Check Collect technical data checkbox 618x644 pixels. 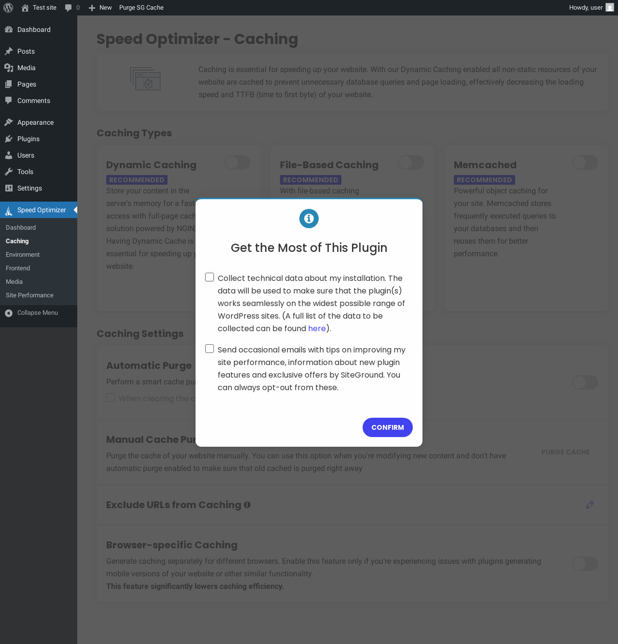(210, 277)
